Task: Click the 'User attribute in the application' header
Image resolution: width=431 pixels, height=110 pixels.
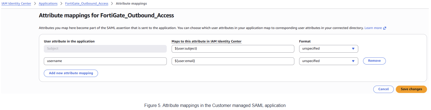Action: tap(69, 41)
